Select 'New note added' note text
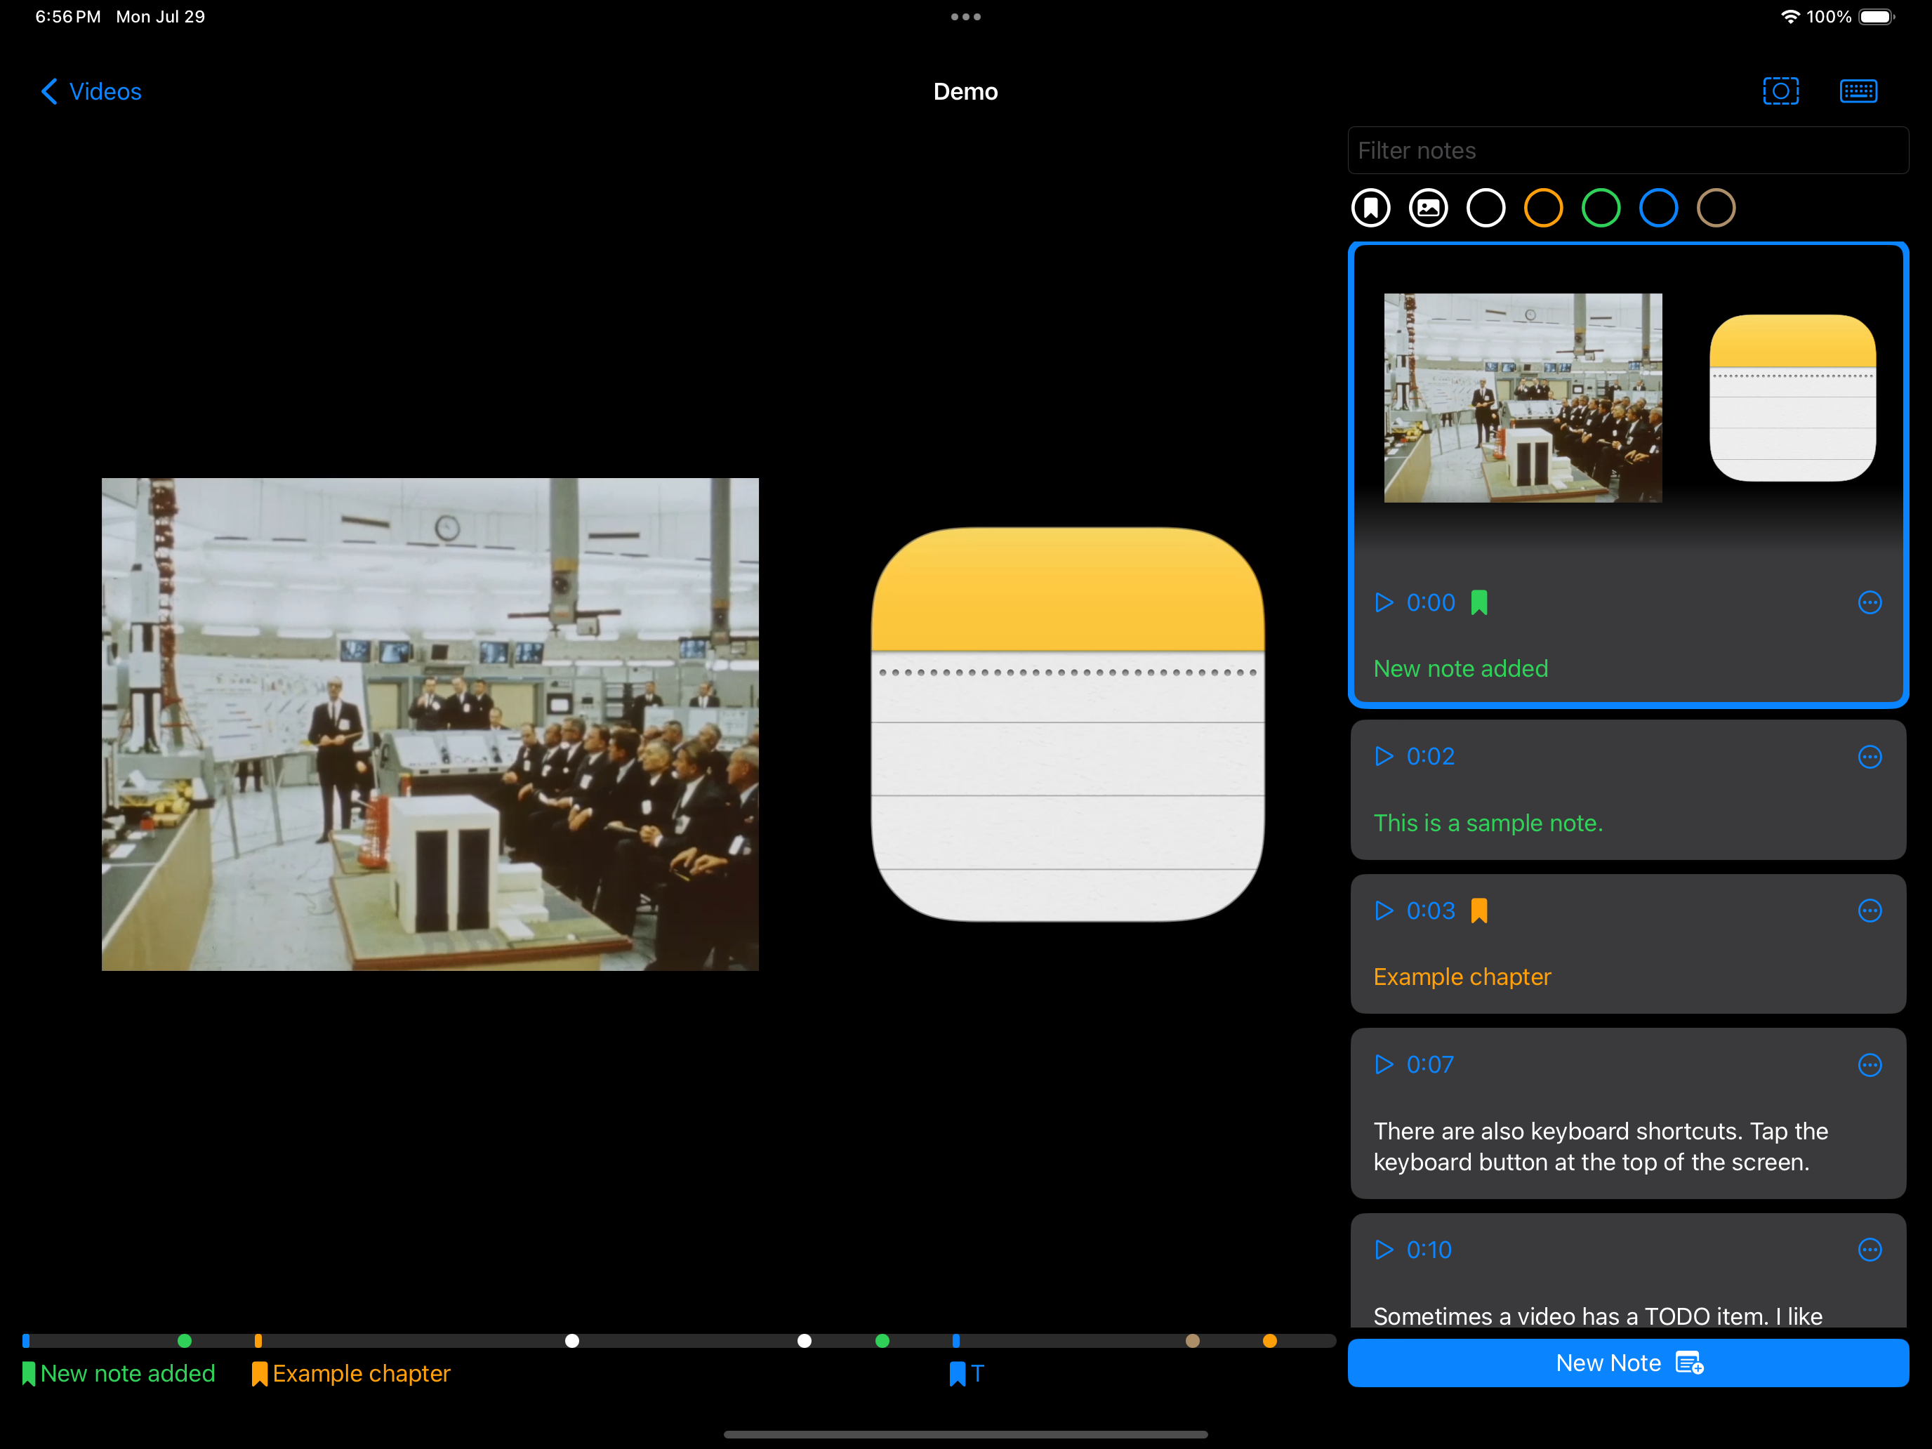The height and width of the screenshot is (1449, 1932). click(x=1460, y=669)
